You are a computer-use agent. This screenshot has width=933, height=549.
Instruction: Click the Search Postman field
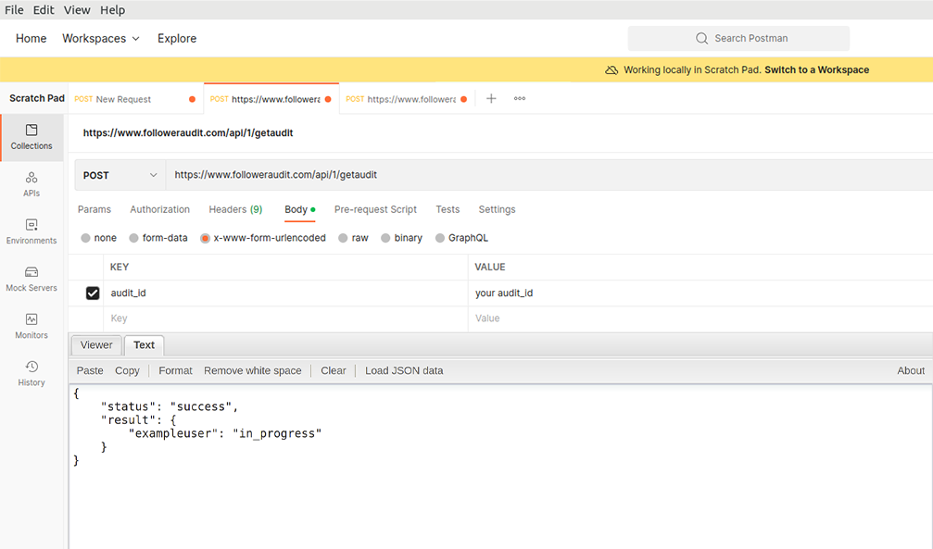(738, 38)
